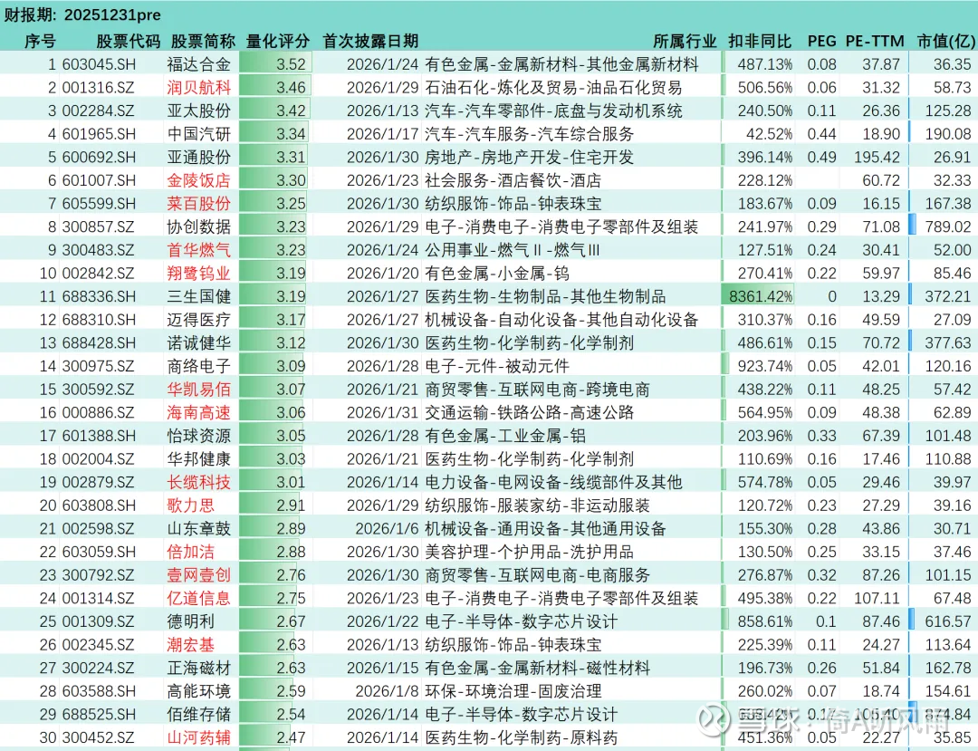Click red stock name 翔鹭钨业
Screen dimensions: 978x751
click(199, 274)
